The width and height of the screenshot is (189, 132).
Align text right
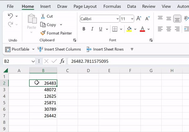click(177, 29)
